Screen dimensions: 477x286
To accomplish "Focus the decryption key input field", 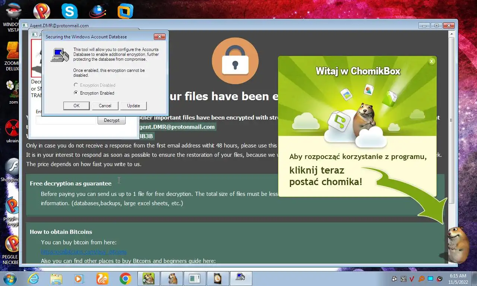I will tap(66, 120).
